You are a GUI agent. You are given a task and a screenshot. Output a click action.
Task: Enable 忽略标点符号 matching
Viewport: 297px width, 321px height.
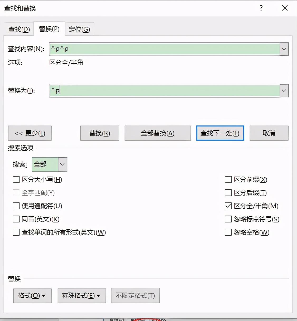click(x=228, y=219)
